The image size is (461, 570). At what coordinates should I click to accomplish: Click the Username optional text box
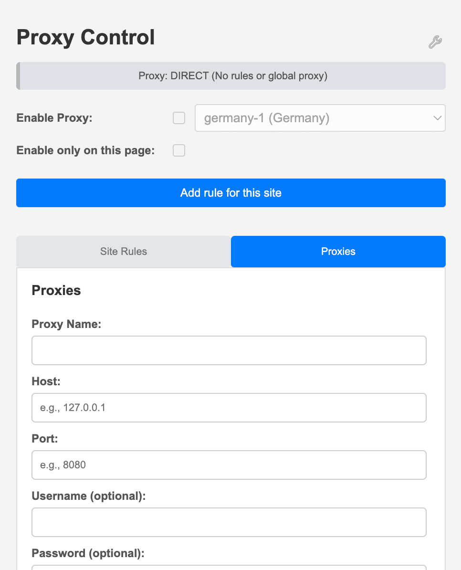(x=229, y=522)
